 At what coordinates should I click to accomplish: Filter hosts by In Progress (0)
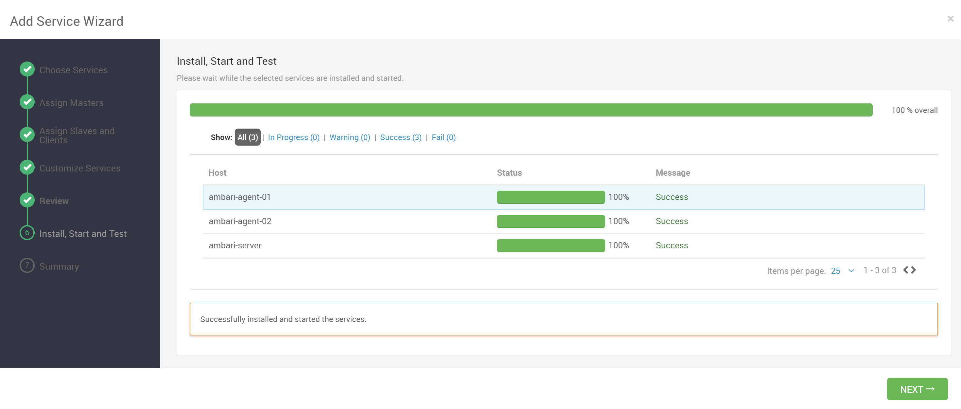tap(294, 137)
